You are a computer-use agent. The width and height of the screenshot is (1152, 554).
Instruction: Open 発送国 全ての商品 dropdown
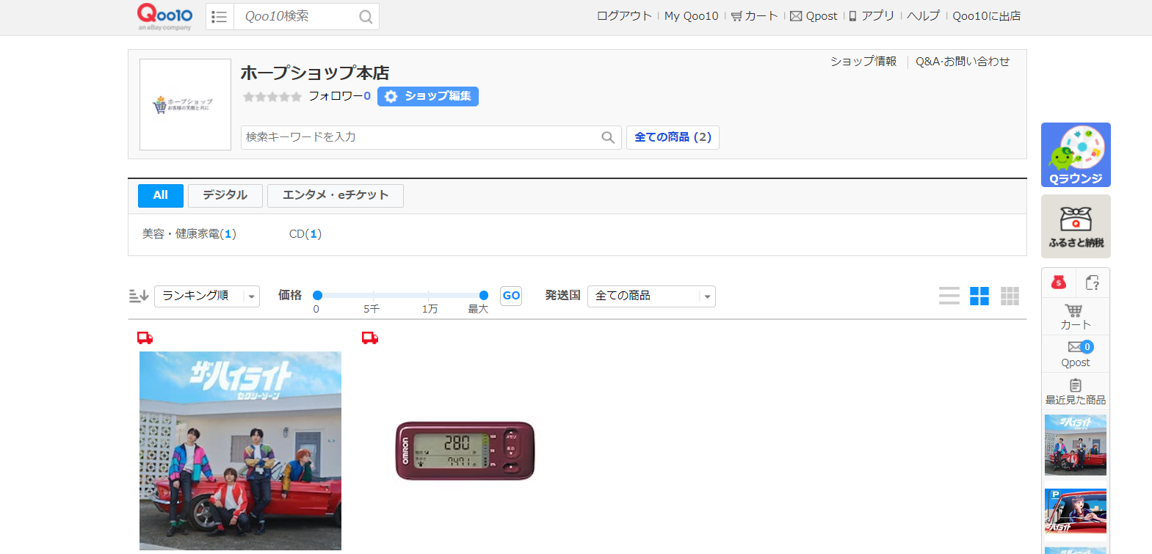pos(651,296)
